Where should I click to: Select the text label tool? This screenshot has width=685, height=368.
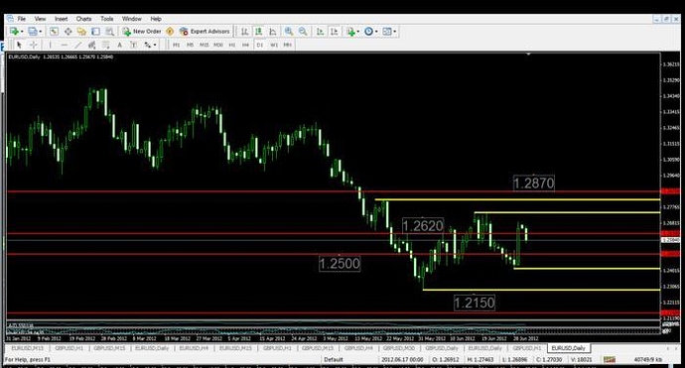[x=134, y=45]
